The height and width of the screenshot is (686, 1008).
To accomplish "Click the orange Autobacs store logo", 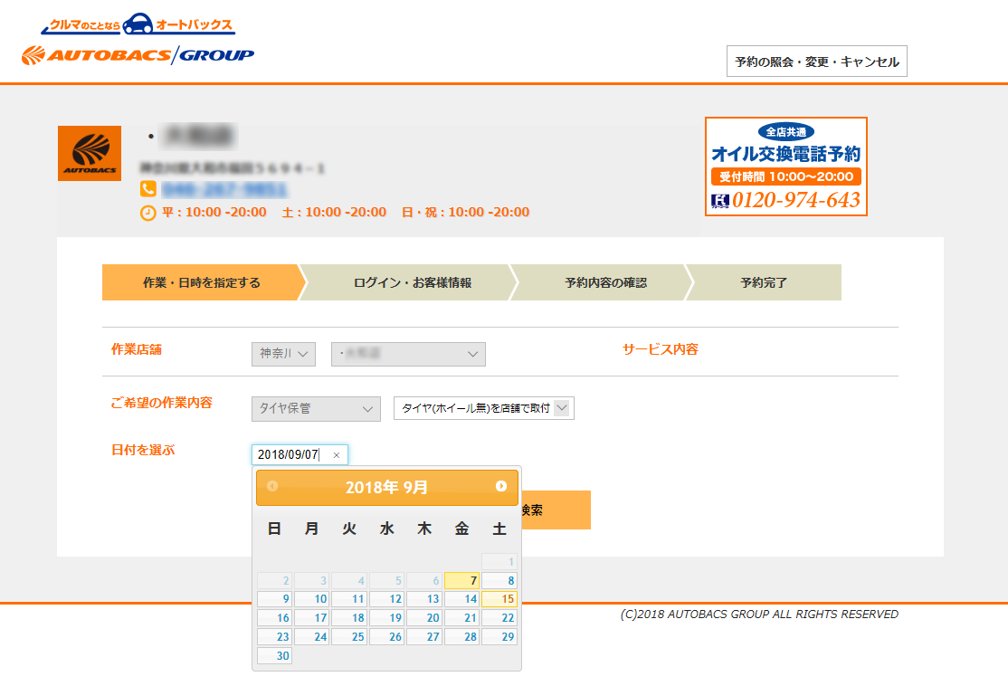I will [89, 153].
